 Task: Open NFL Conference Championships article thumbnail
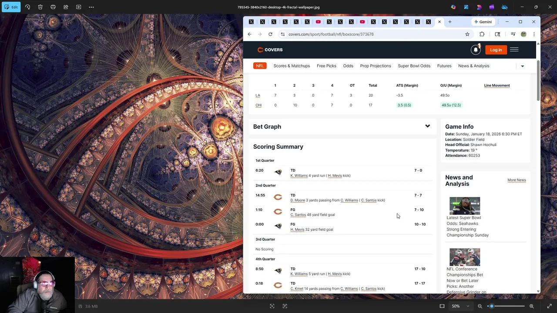[465, 257]
